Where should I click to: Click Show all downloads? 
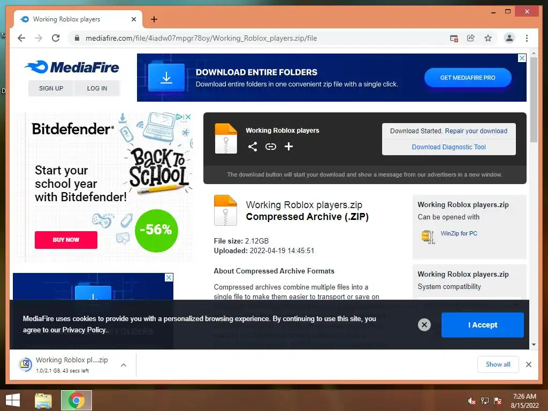click(498, 364)
